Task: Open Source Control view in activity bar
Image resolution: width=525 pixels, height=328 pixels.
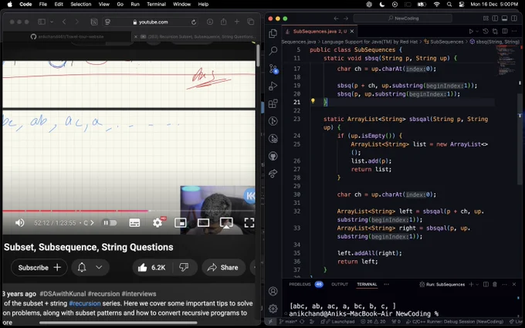Action: point(273,69)
